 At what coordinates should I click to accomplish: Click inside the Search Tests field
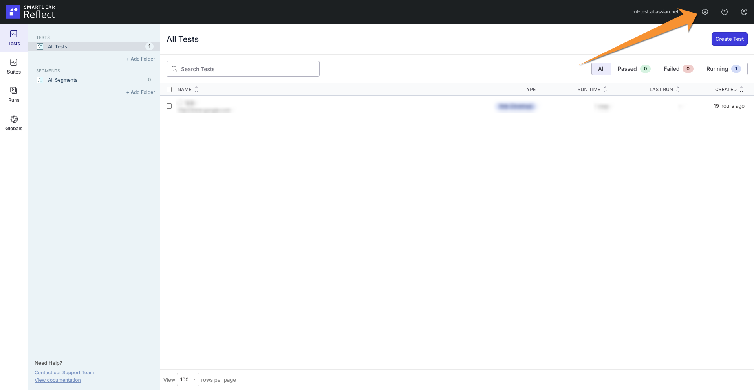point(243,69)
